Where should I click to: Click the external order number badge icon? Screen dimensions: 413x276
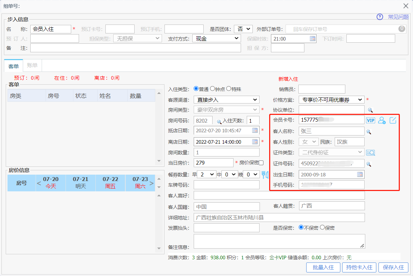point(402,29)
